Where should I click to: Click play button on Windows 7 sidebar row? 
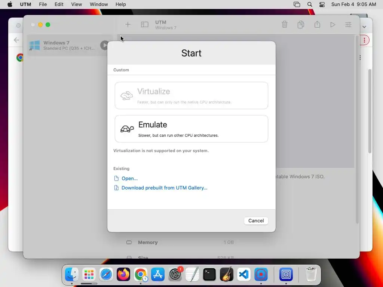pos(105,45)
